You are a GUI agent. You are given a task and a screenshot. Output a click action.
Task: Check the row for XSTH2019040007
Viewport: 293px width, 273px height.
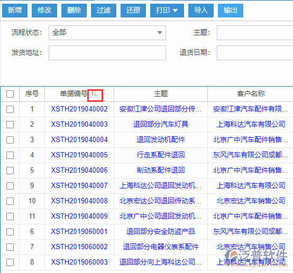pyautogui.click(x=10, y=186)
